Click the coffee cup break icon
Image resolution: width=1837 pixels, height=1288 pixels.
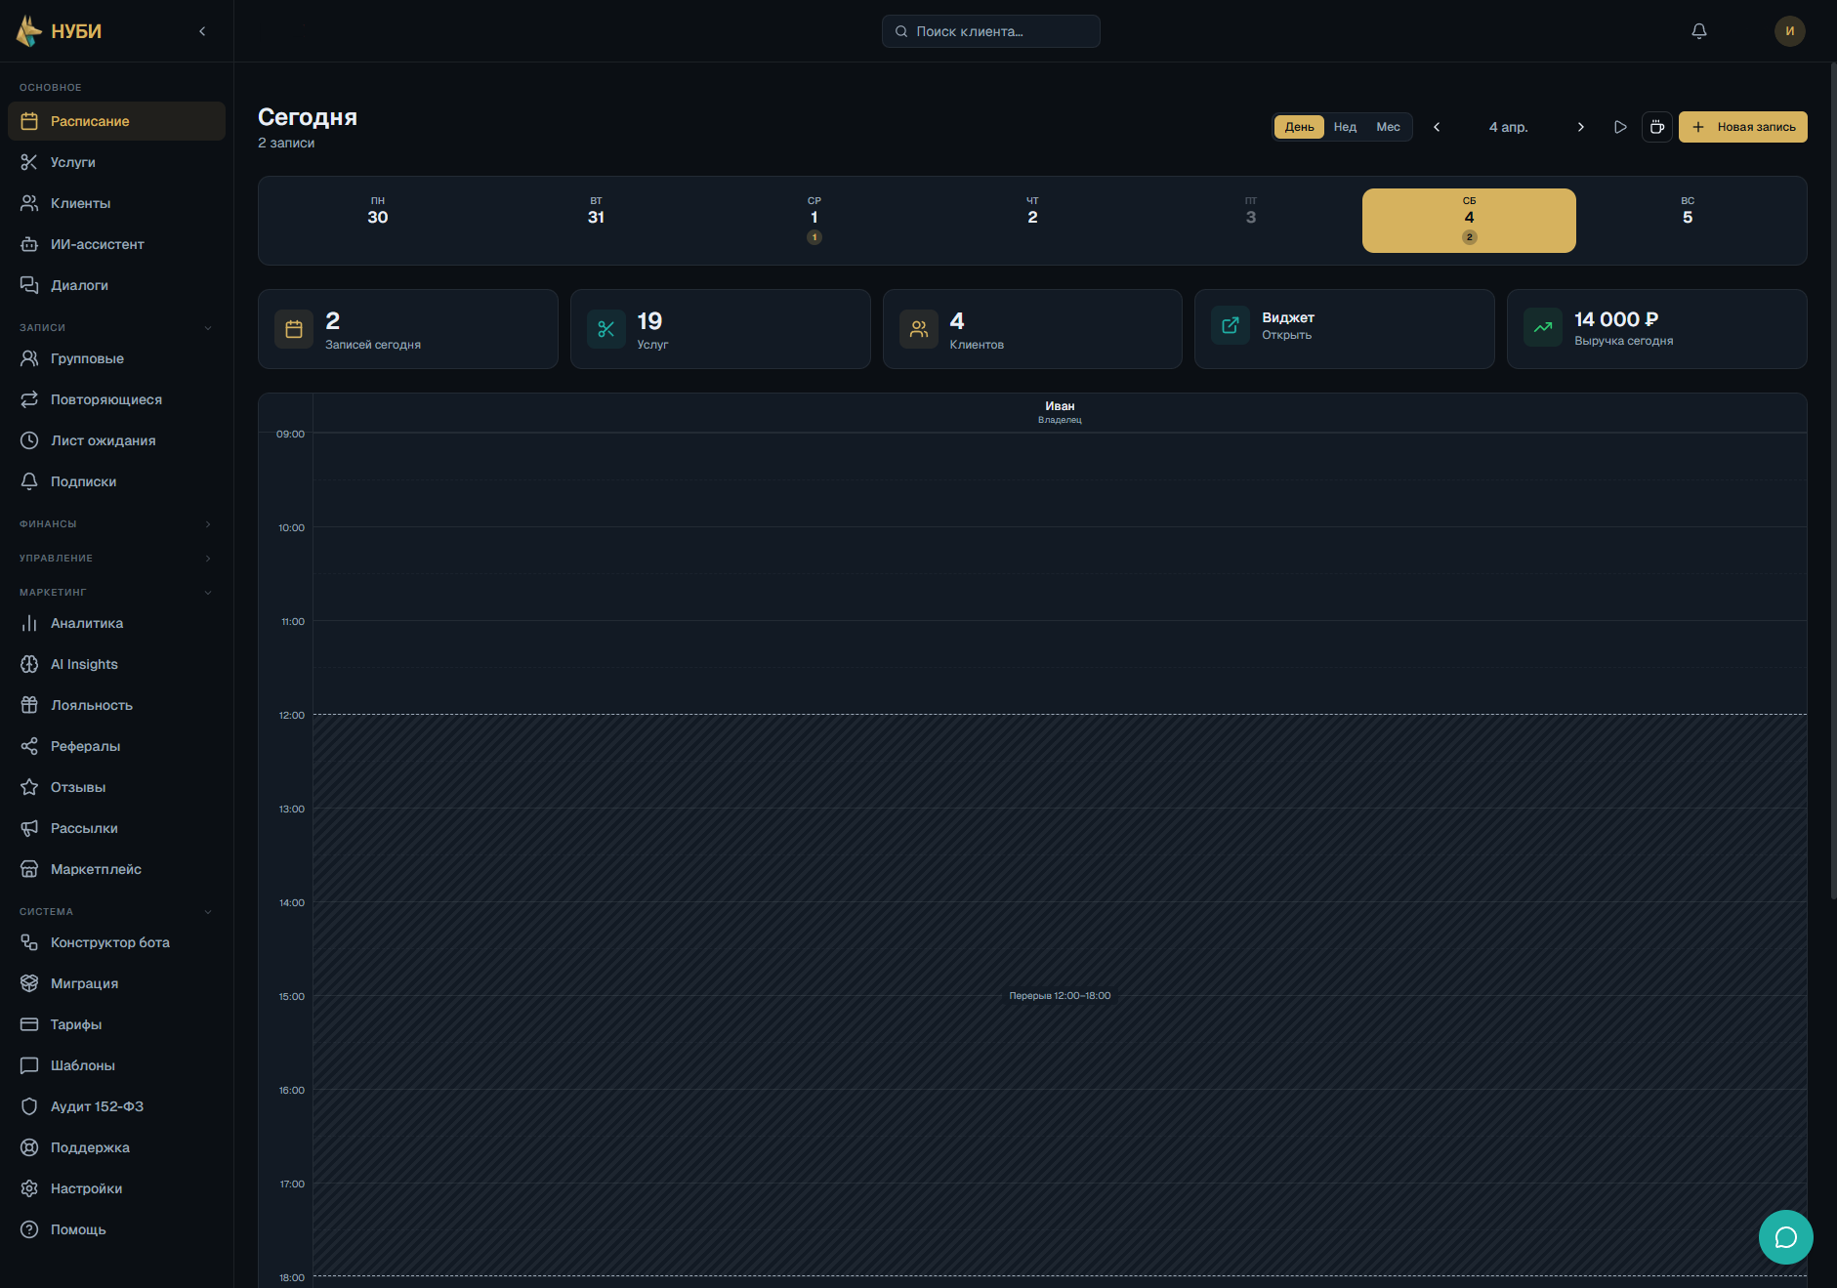click(x=1657, y=127)
